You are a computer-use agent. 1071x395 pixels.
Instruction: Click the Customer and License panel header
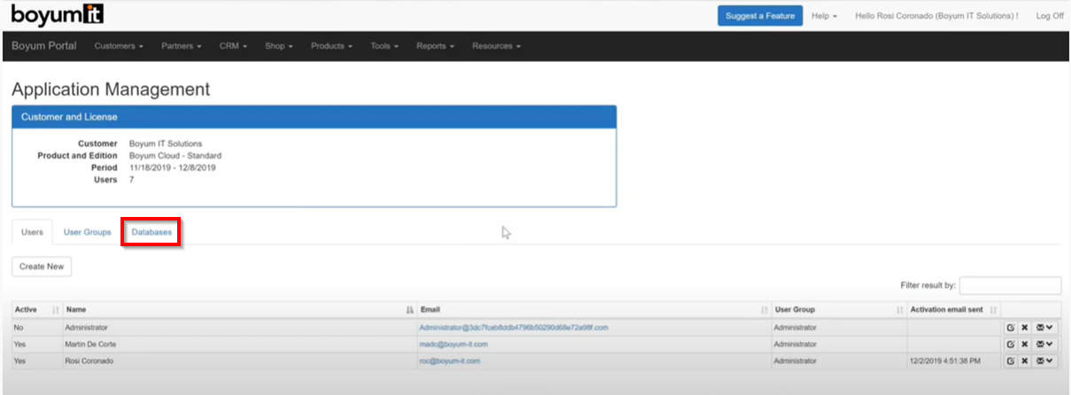[x=314, y=116]
